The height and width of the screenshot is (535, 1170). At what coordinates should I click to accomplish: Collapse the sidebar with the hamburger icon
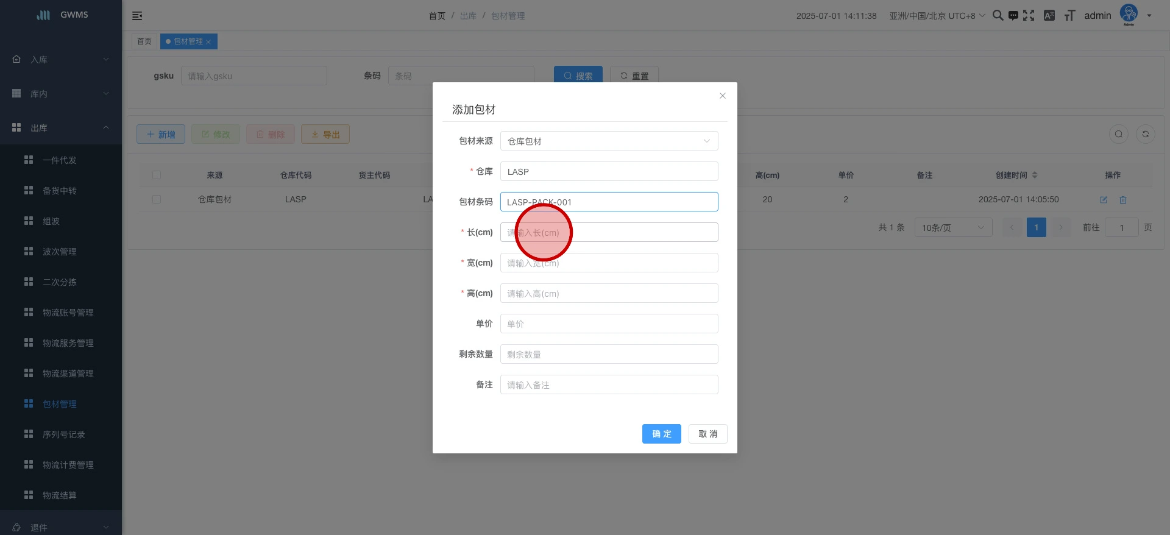coord(137,16)
